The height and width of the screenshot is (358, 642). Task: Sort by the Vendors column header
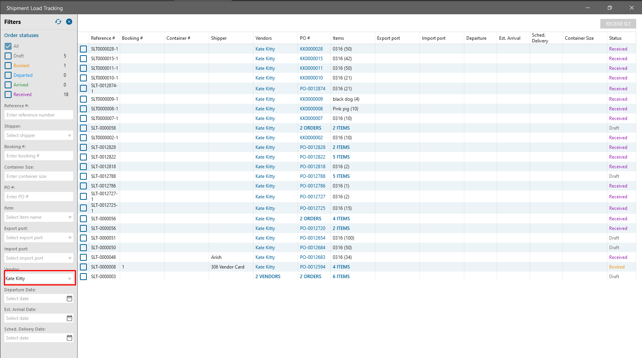coord(264,38)
